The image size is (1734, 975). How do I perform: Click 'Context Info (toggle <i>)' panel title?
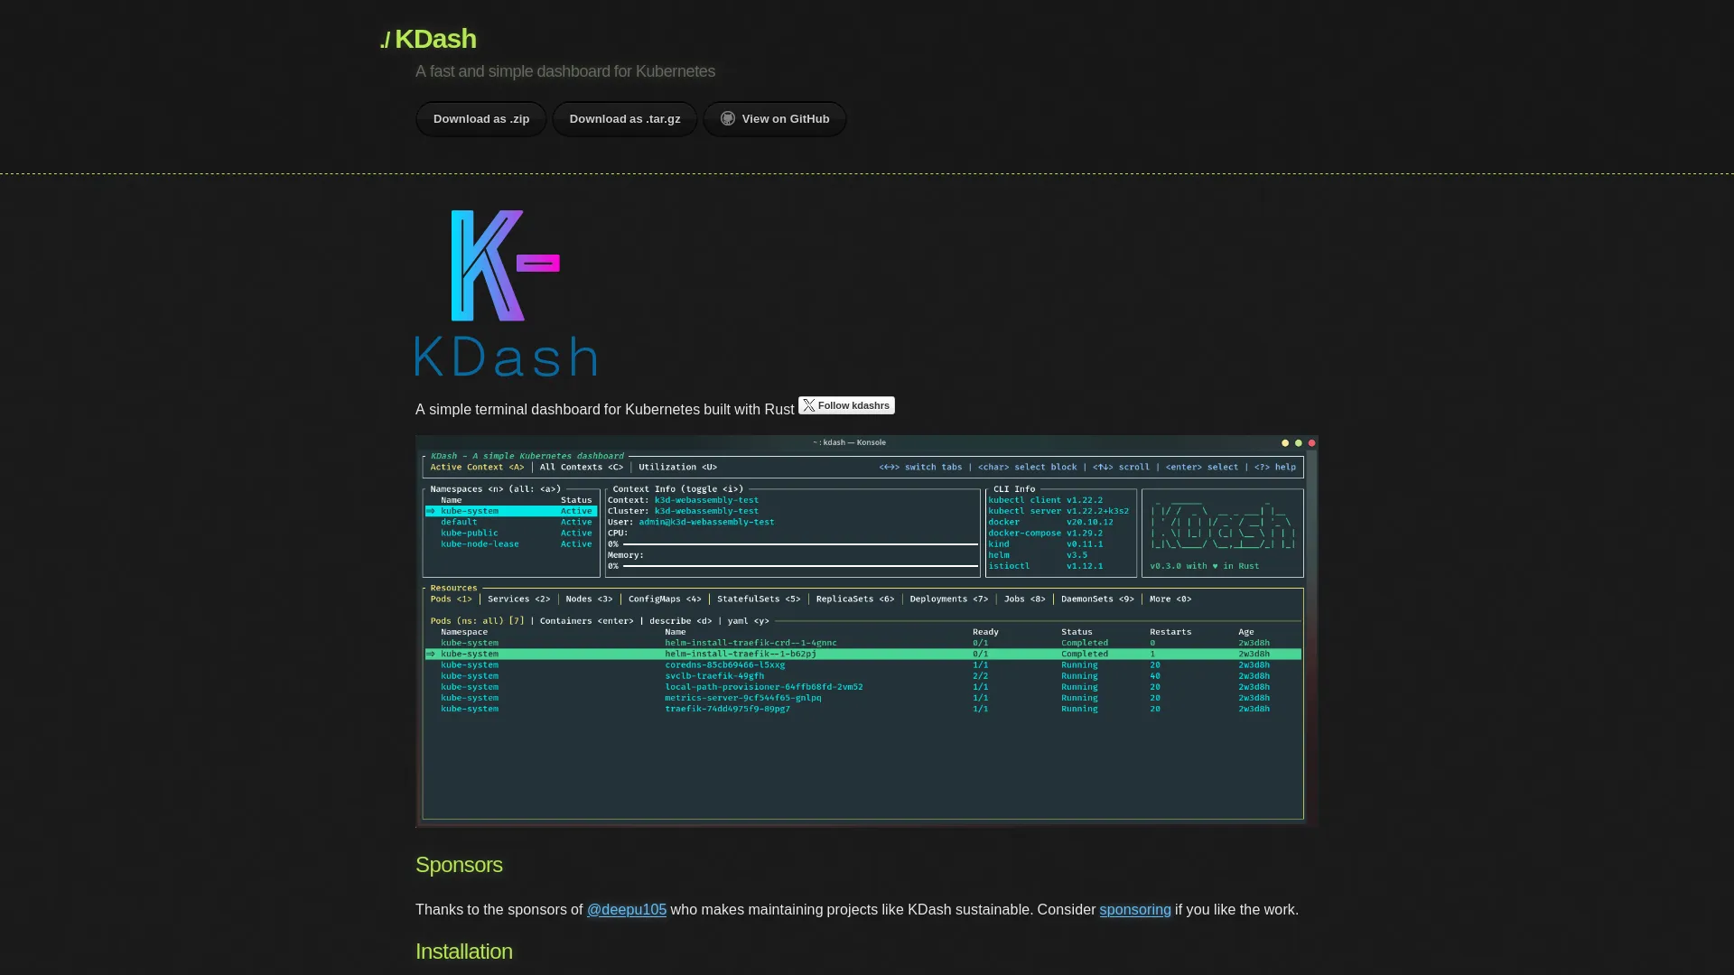pyautogui.click(x=678, y=489)
